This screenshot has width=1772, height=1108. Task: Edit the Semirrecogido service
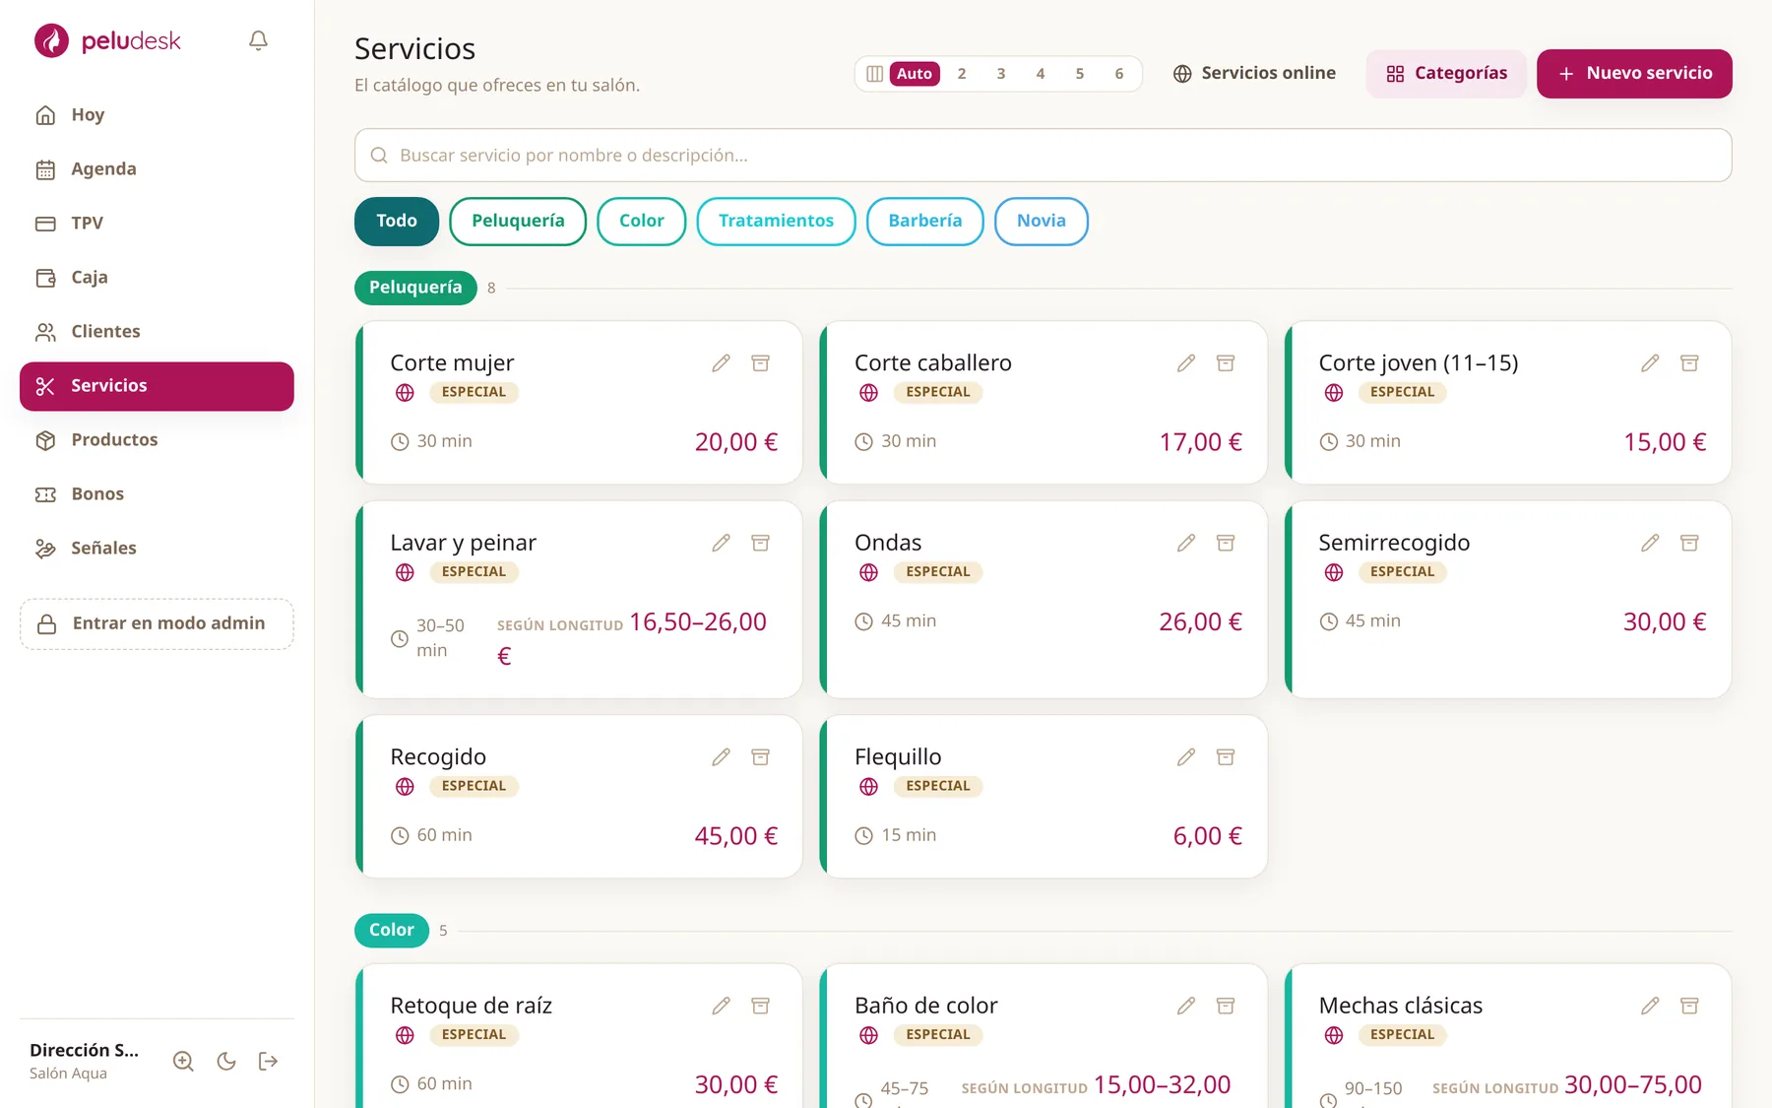tap(1651, 543)
